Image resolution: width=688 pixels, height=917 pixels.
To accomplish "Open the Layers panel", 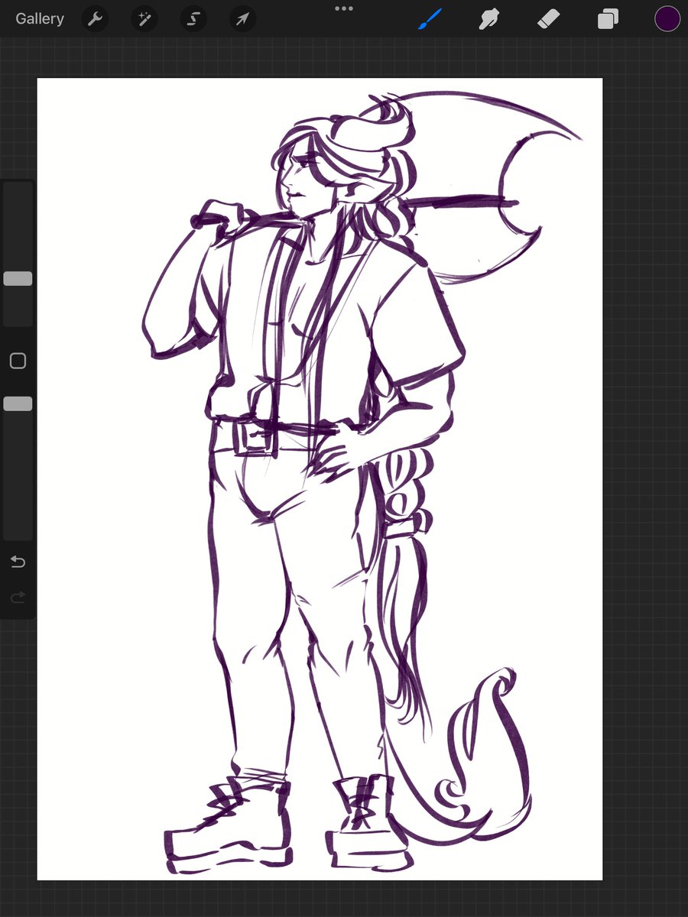I will pos(608,19).
